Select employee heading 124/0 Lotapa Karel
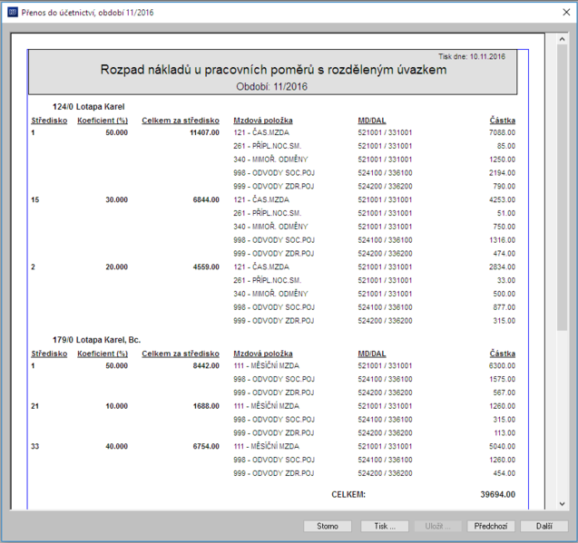Image resolution: width=578 pixels, height=543 pixels. pos(89,107)
